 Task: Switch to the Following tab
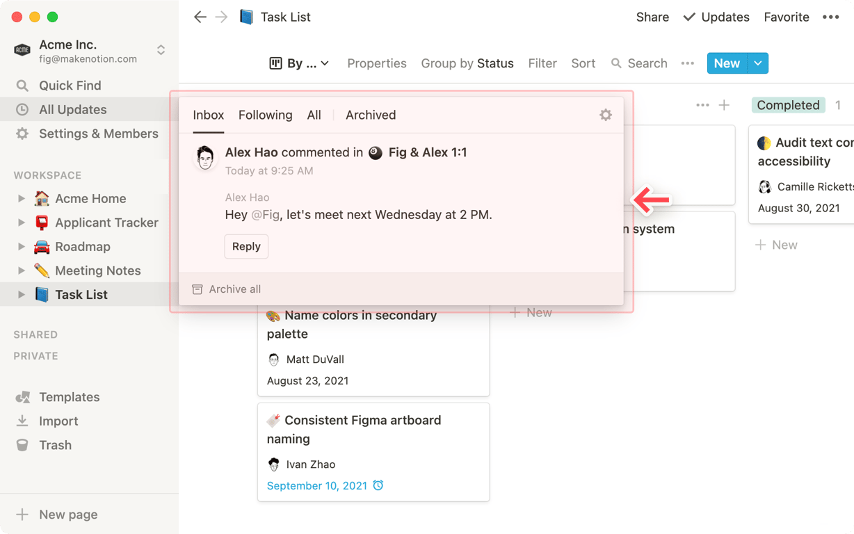pyautogui.click(x=265, y=115)
